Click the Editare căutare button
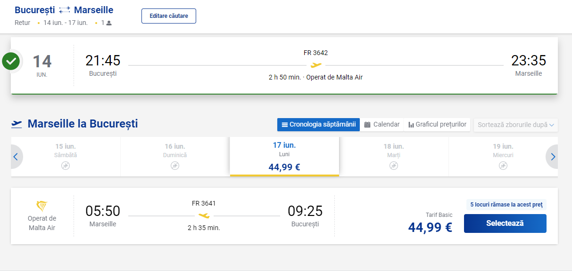Screen dimensions: 572x271 169,16
